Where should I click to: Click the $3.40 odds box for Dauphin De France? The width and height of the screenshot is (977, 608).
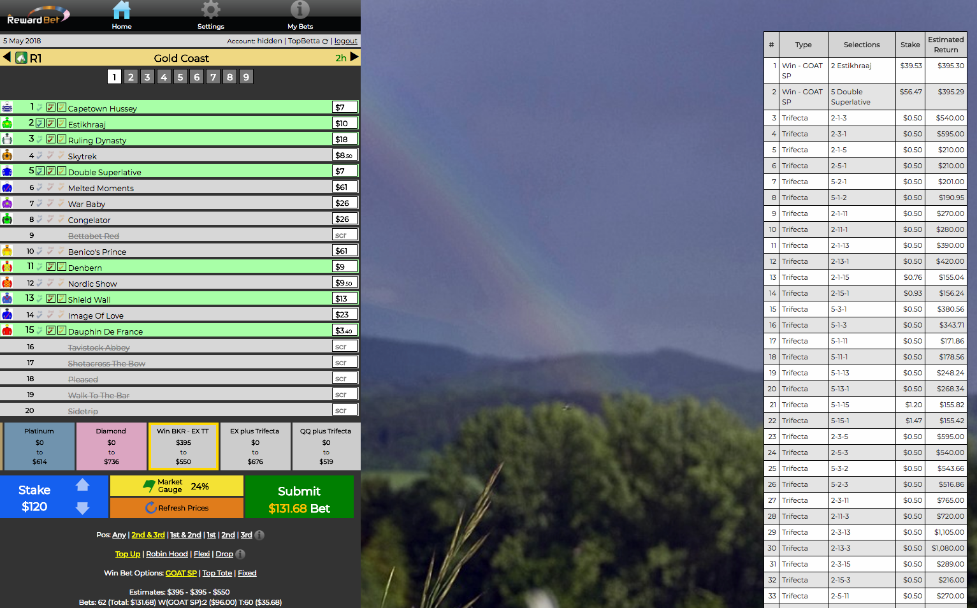tap(345, 330)
